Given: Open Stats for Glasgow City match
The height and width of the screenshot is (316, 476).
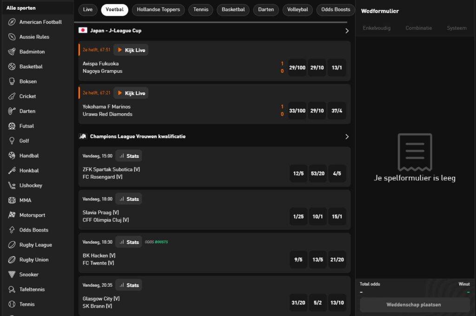Looking at the screenshot, I should (x=129, y=285).
